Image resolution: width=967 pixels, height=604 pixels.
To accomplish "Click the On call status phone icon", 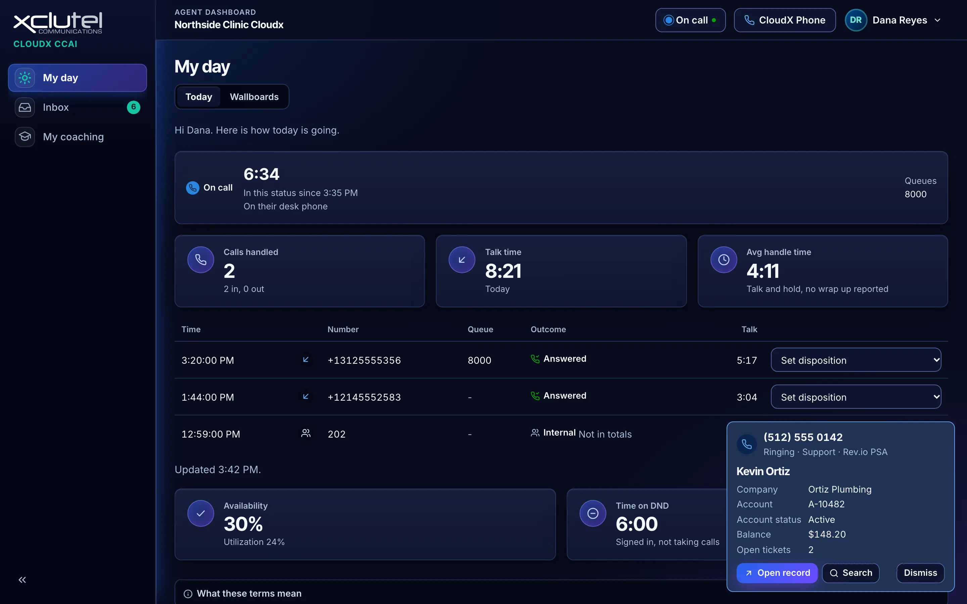I will coord(193,188).
